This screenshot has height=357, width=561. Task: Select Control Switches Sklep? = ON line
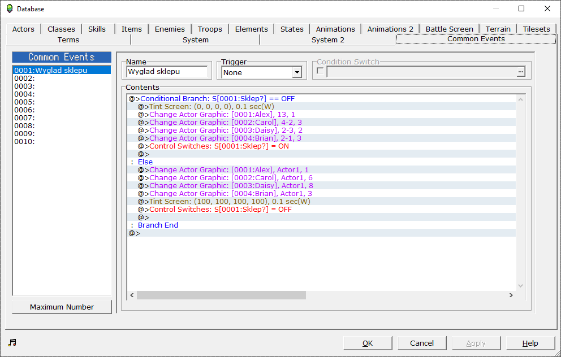(x=322, y=146)
